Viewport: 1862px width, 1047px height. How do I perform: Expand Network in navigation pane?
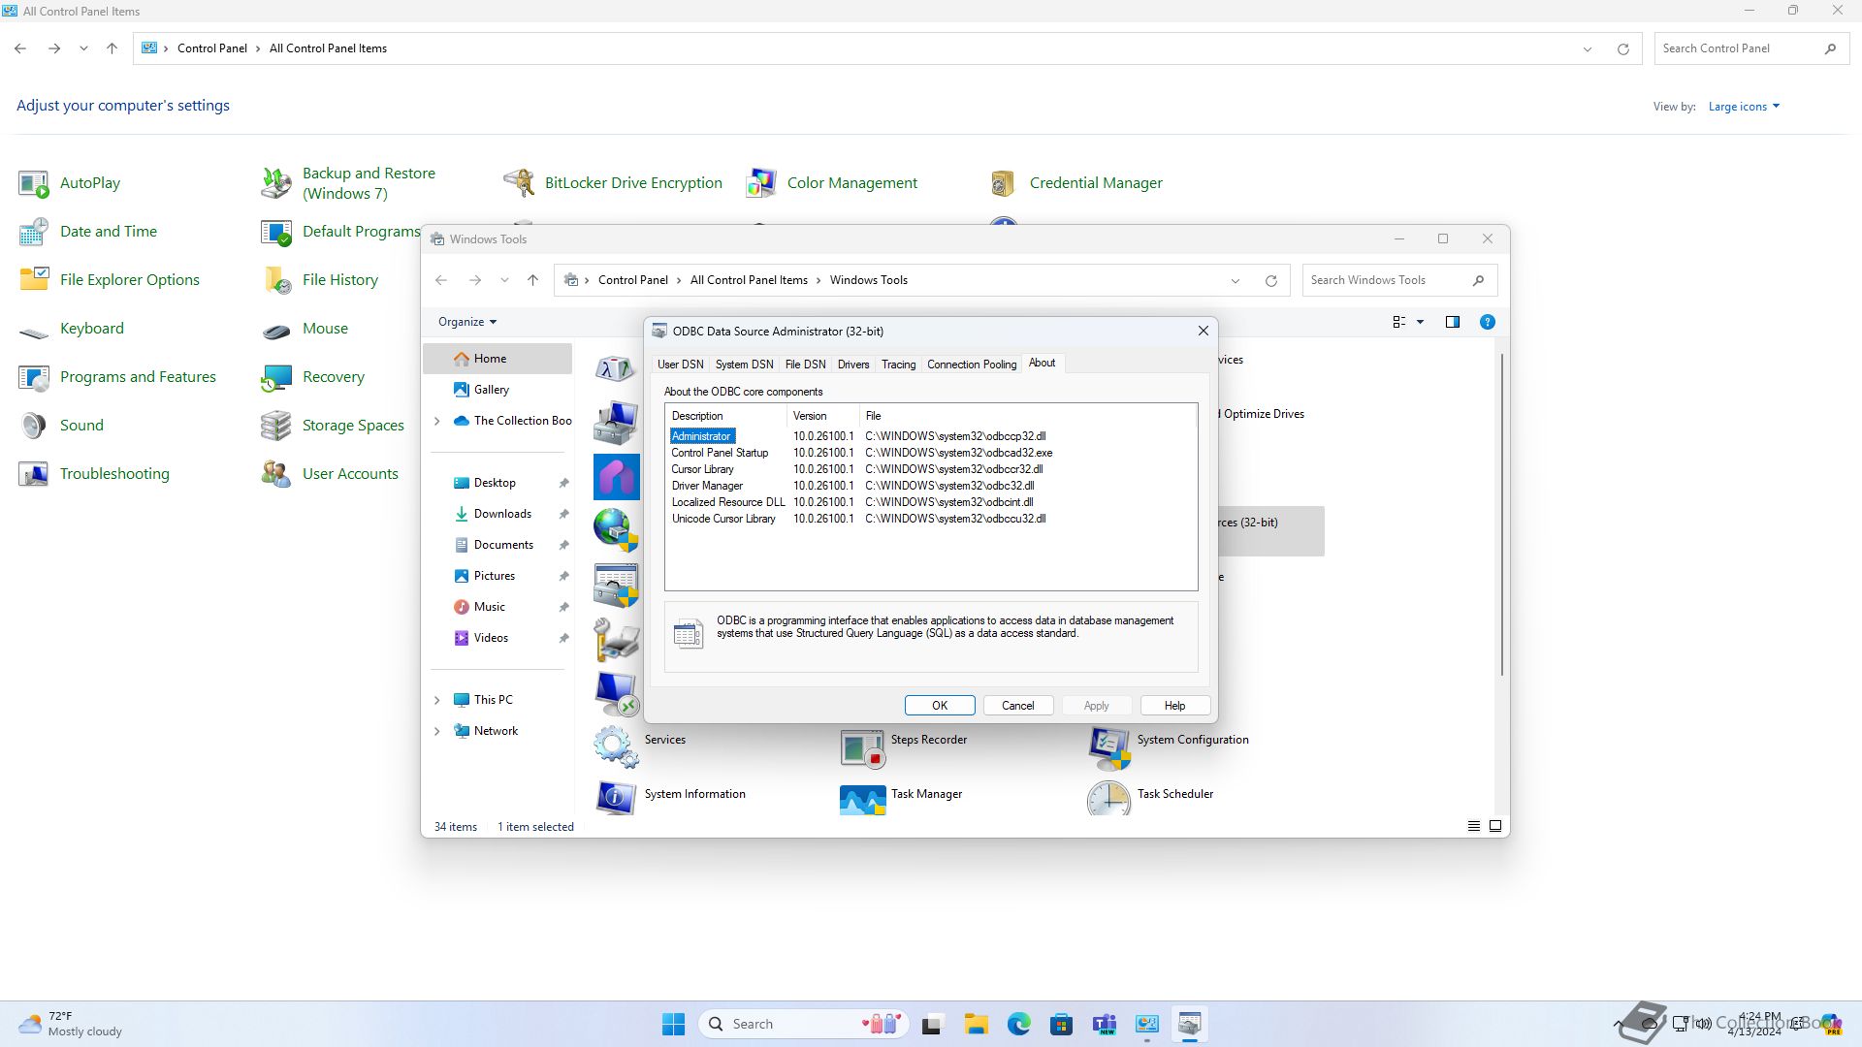click(436, 731)
